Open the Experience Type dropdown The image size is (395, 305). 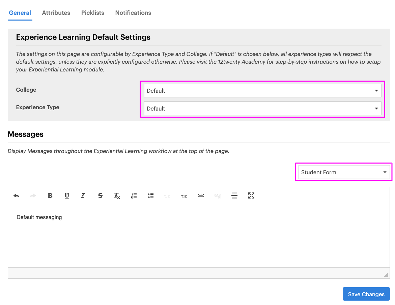point(262,109)
